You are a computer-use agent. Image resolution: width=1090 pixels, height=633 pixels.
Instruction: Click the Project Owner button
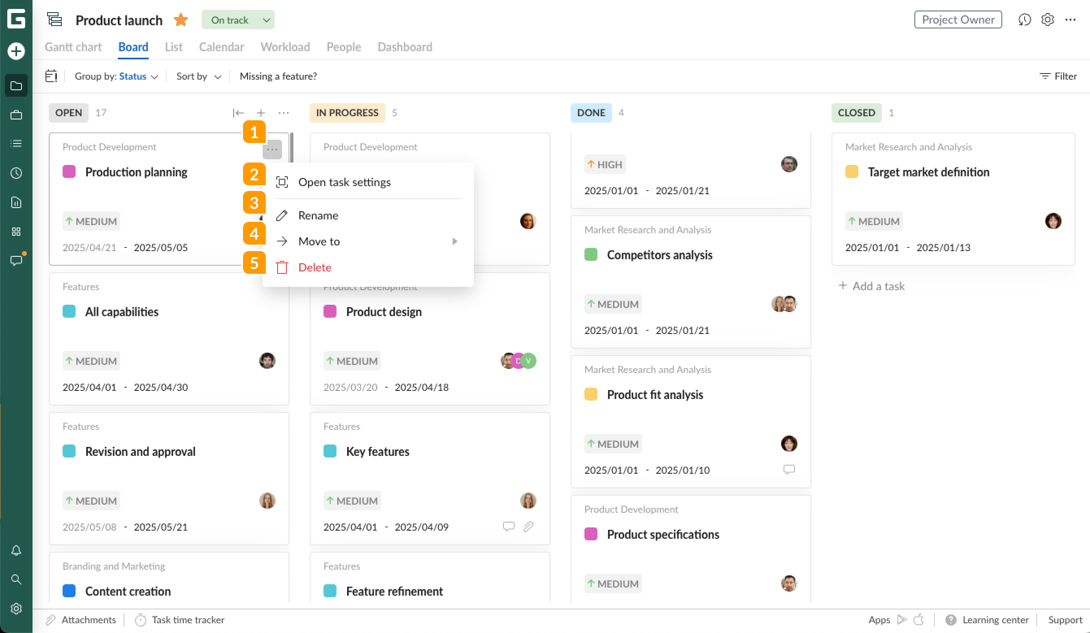tap(958, 20)
